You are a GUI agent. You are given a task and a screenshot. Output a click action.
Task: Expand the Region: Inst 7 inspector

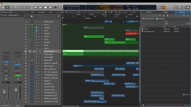pos(2,12)
